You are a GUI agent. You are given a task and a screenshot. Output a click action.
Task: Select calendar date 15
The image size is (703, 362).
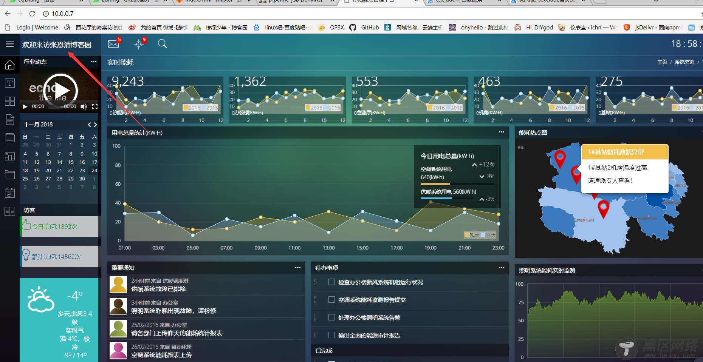[71, 162]
